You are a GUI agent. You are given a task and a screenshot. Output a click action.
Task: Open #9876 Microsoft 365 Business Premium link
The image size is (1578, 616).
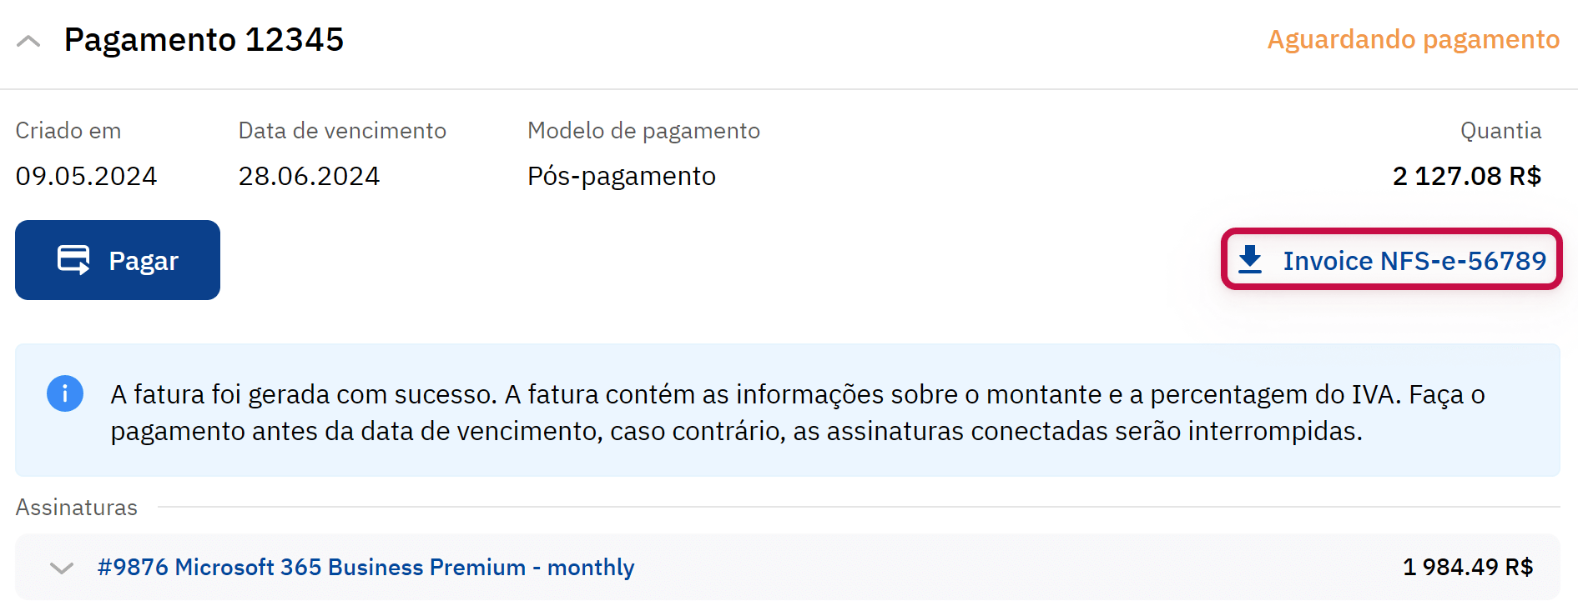pyautogui.click(x=366, y=568)
